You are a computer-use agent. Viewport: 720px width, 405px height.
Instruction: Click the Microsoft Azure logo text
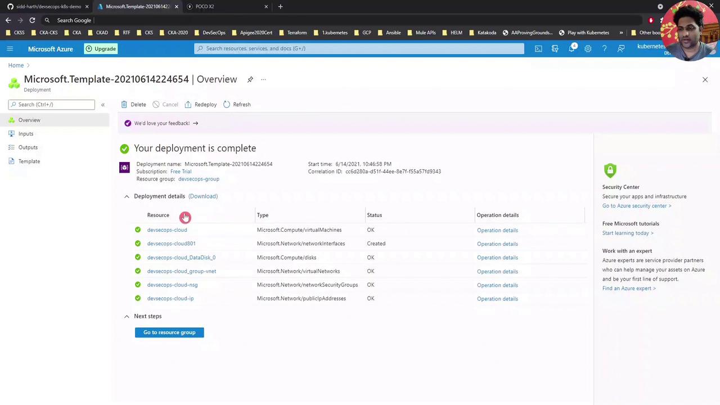51,49
